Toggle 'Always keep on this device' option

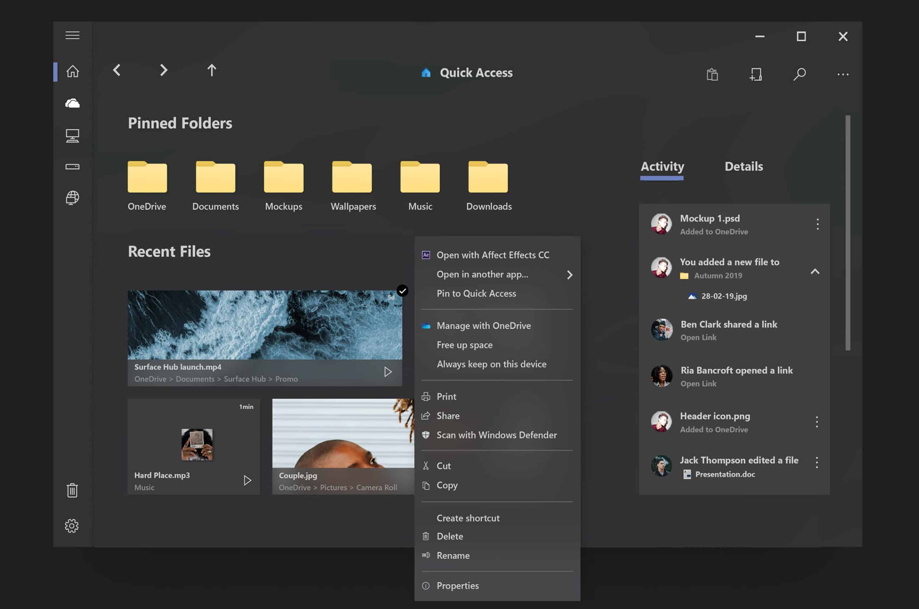(x=491, y=363)
